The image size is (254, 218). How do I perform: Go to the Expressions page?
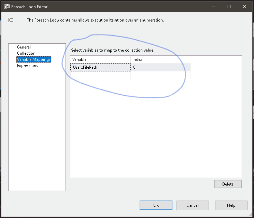[27, 66]
